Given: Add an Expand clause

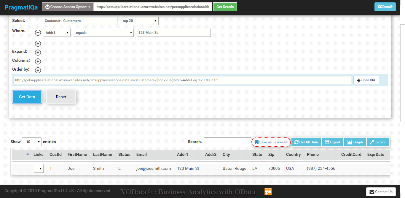Looking at the screenshot, I should coord(38,53).
